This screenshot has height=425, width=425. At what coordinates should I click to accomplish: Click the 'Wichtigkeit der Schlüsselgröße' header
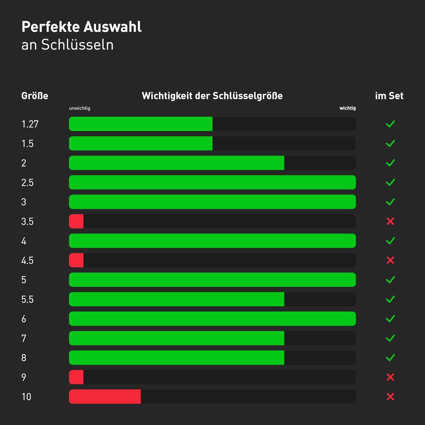[212, 96]
